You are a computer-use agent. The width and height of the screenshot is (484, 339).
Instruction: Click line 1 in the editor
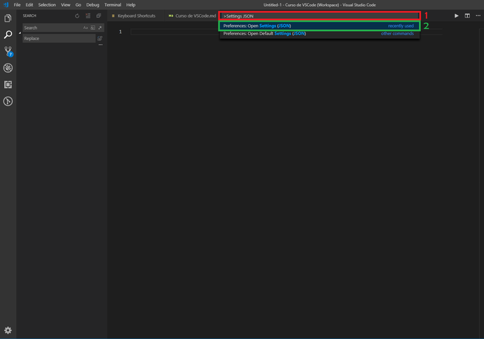coord(287,32)
